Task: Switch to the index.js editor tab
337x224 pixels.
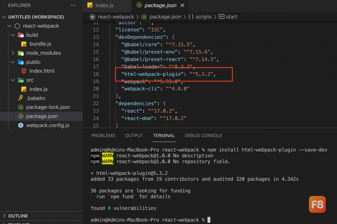Action: pos(107,6)
